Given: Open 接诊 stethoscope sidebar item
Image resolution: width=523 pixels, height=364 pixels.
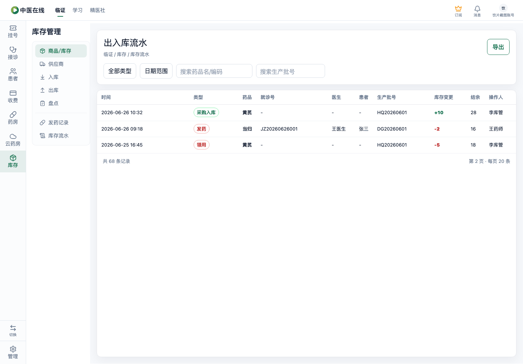Looking at the screenshot, I should coord(13,53).
